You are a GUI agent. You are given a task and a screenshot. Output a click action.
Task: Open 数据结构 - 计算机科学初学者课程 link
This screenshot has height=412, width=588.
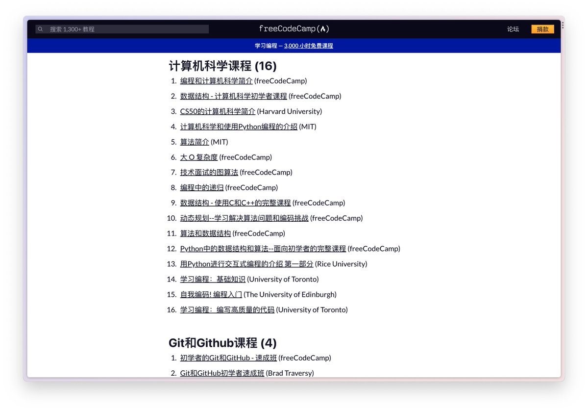pos(233,96)
